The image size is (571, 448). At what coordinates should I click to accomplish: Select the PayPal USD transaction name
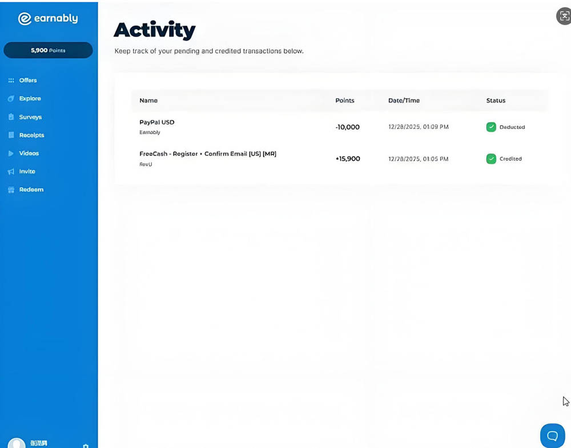coord(156,122)
